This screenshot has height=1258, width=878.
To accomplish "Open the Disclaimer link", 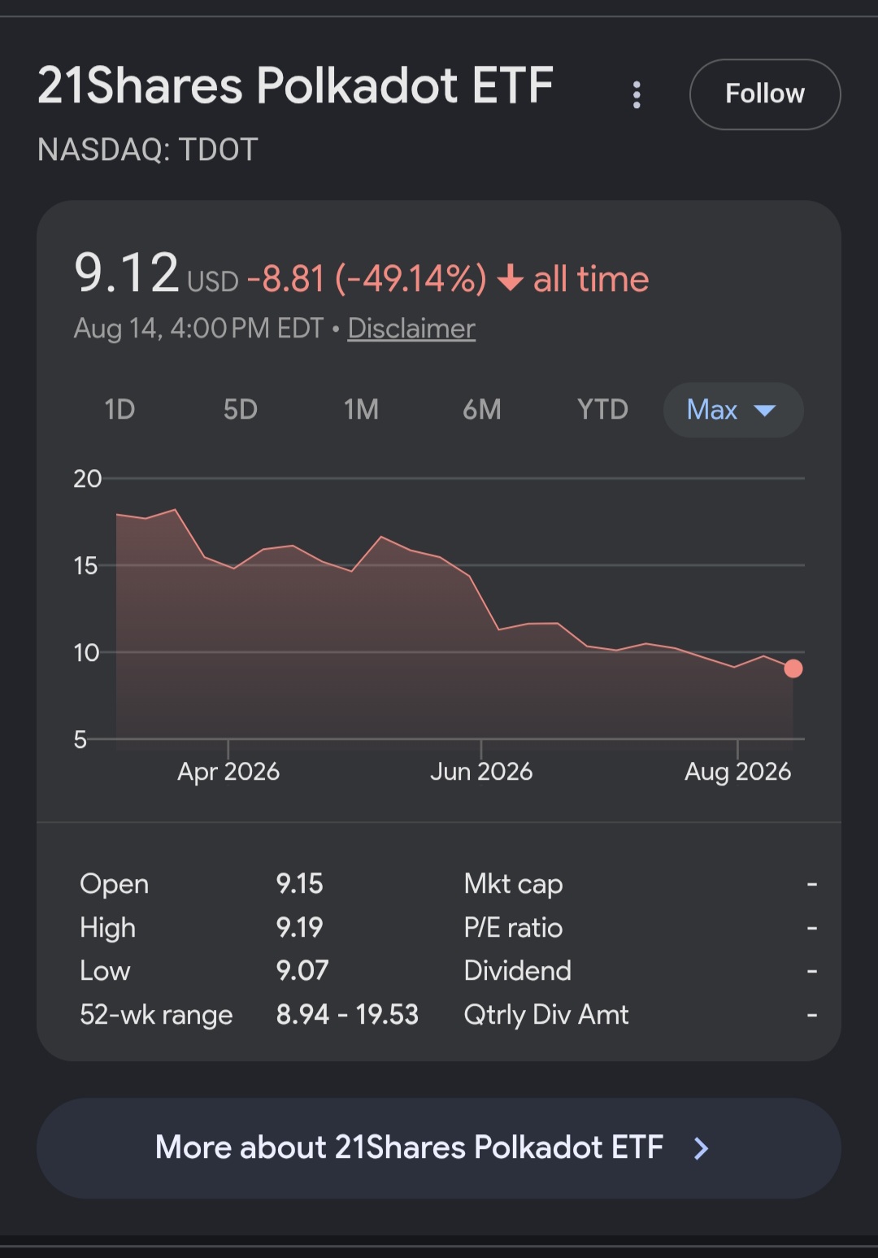I will point(411,329).
